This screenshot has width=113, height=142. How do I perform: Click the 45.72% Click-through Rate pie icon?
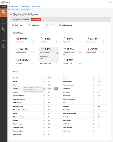(88, 49)
